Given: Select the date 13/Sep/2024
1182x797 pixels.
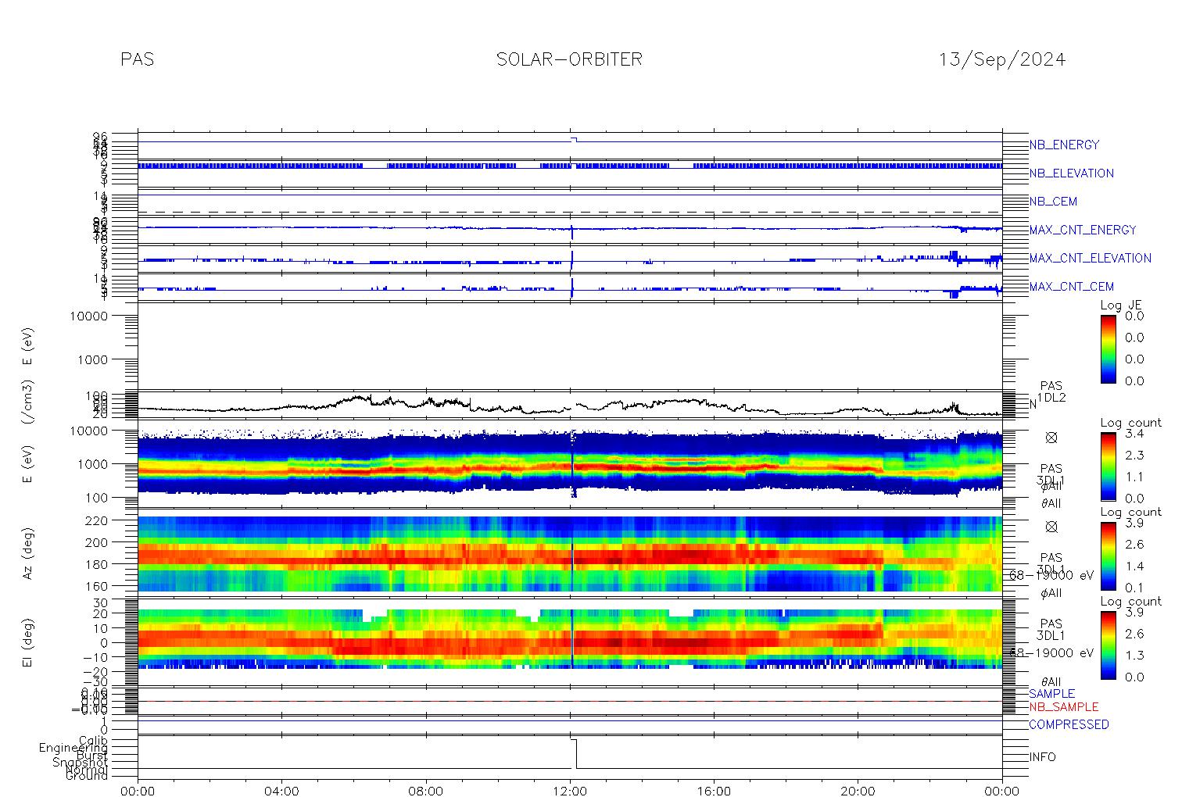Looking at the screenshot, I should pos(1002,59).
